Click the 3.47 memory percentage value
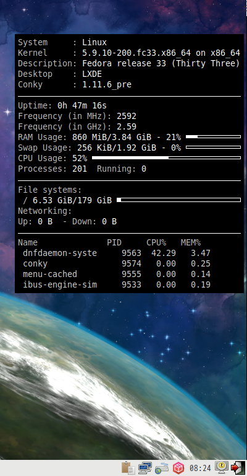This screenshot has width=247, height=476. tap(201, 253)
